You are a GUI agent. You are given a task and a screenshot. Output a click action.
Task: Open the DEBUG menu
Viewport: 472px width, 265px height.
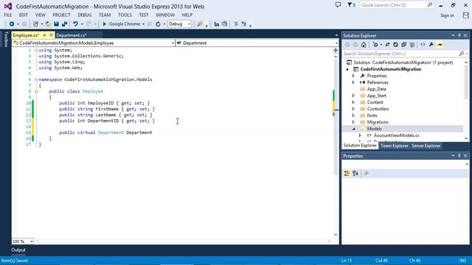click(85, 15)
